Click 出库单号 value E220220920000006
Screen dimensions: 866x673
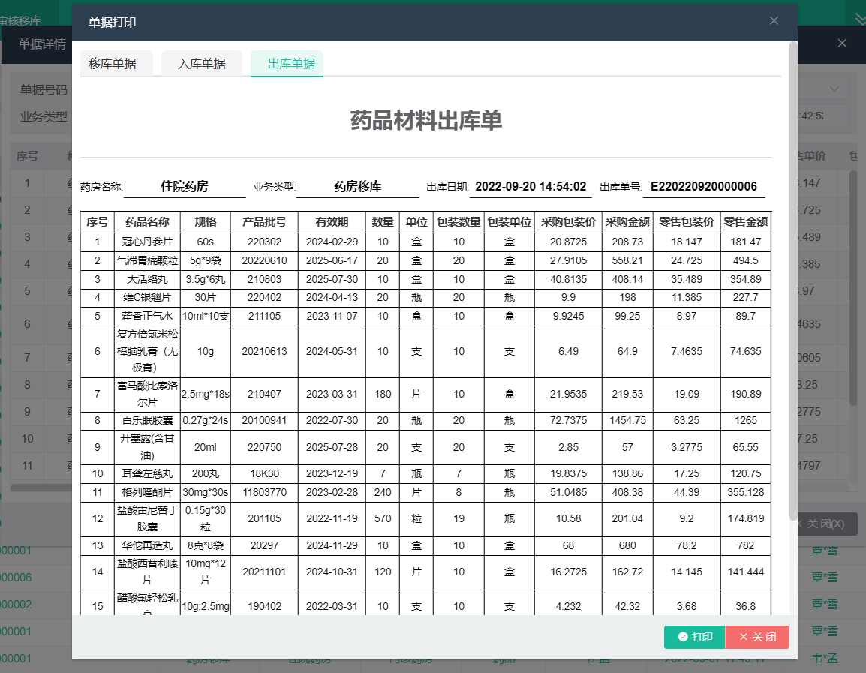tap(704, 187)
